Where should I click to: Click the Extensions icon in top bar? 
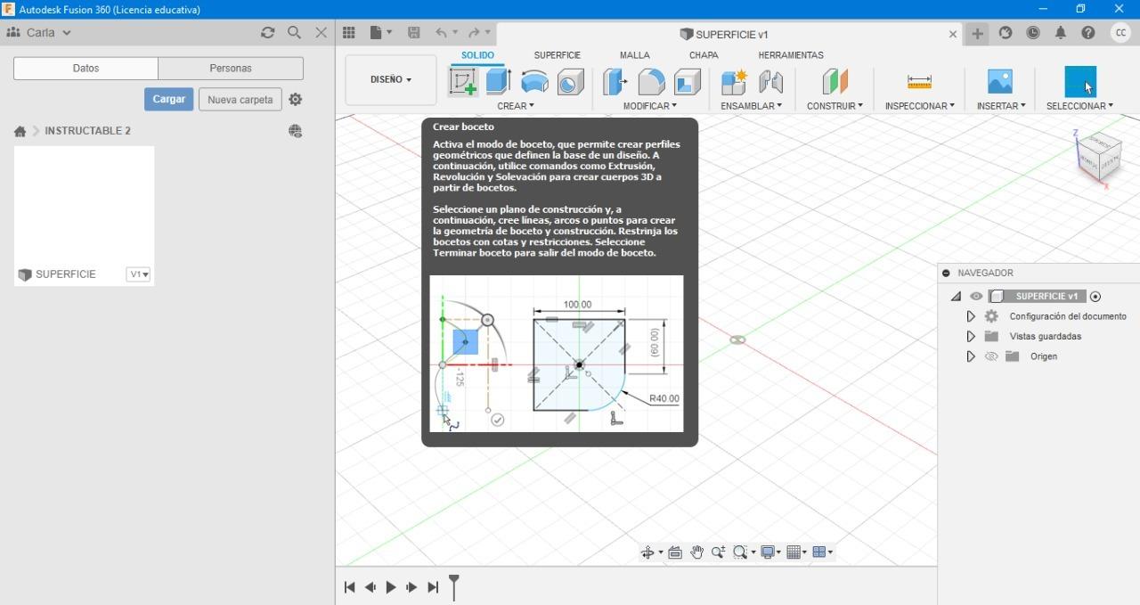coord(1006,33)
